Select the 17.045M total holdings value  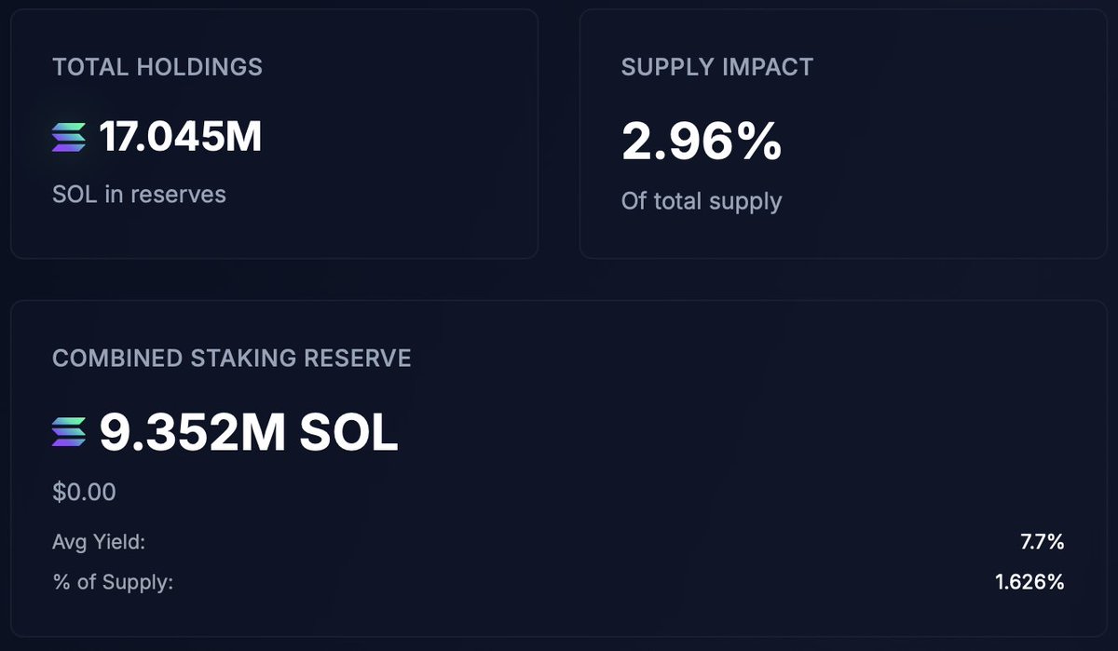(x=181, y=138)
